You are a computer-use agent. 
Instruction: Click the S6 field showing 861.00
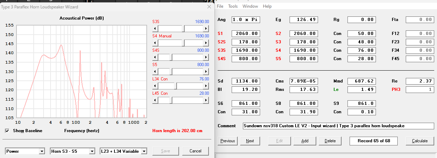(246, 103)
